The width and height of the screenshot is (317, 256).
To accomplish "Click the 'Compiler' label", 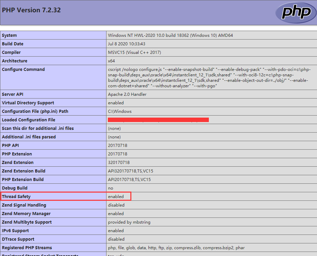I will tap(11, 52).
